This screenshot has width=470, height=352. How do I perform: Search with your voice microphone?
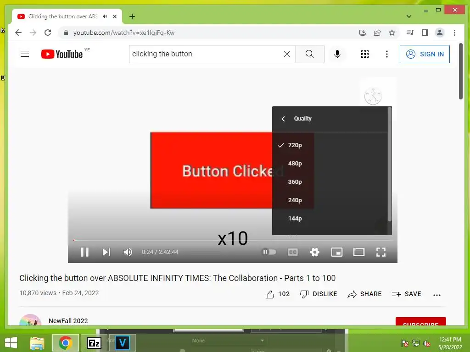point(337,54)
